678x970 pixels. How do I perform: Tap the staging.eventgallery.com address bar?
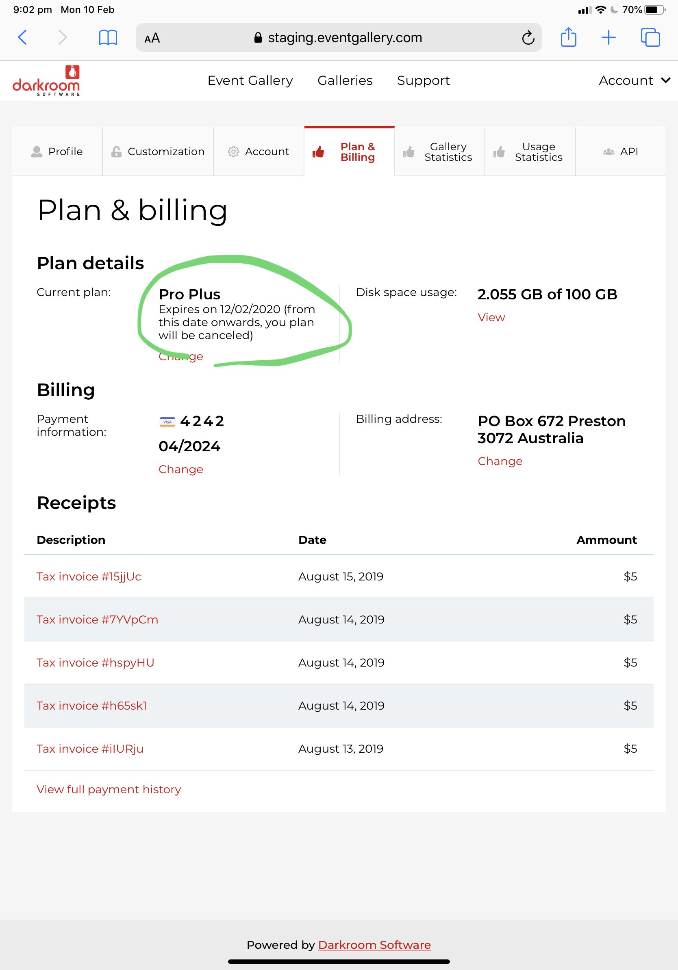339,38
